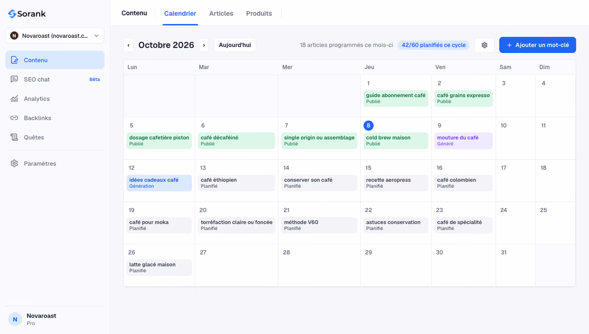
Task: Click the Contenu pencil icon in sidebar
Action: pos(14,60)
